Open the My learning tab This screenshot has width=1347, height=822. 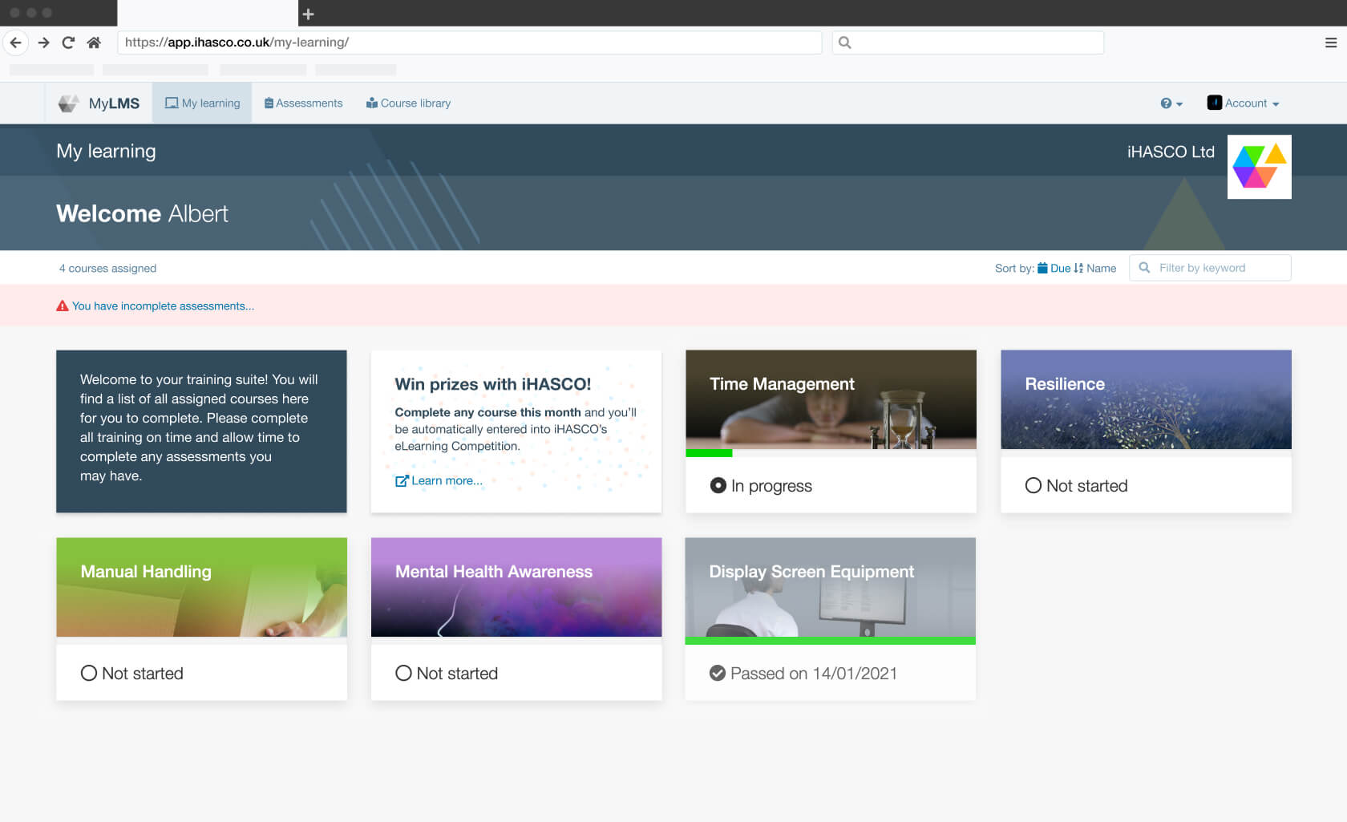tap(202, 103)
